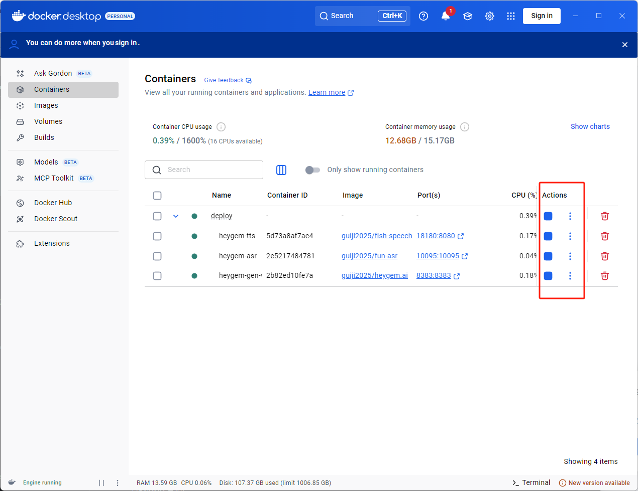The width and height of the screenshot is (638, 491).
Task: Open guiji2025/fun-asr image link
Action: 369,256
